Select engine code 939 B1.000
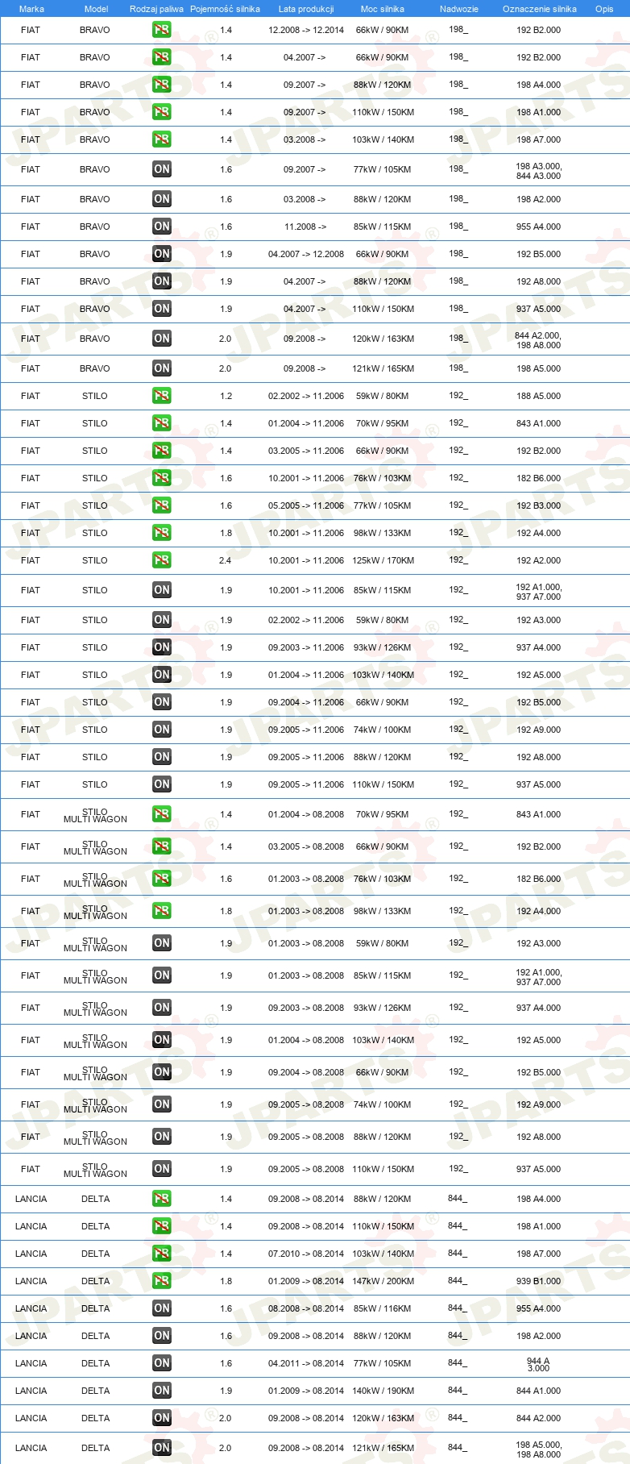Image resolution: width=630 pixels, height=1464 pixels. tap(539, 1281)
